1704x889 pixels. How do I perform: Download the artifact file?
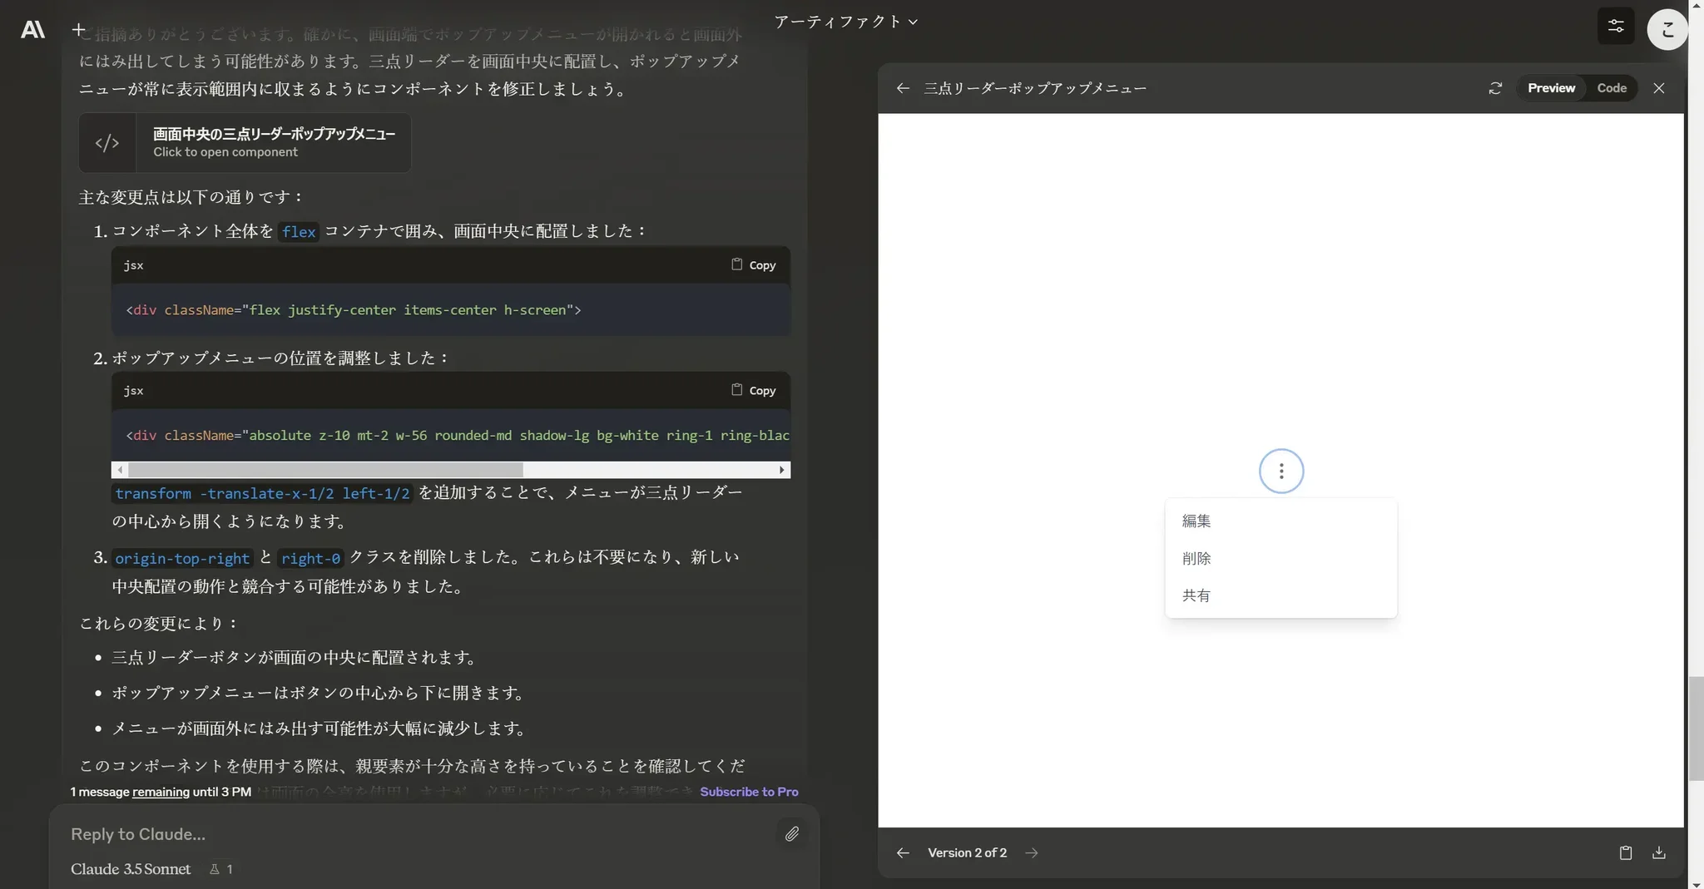(1658, 852)
